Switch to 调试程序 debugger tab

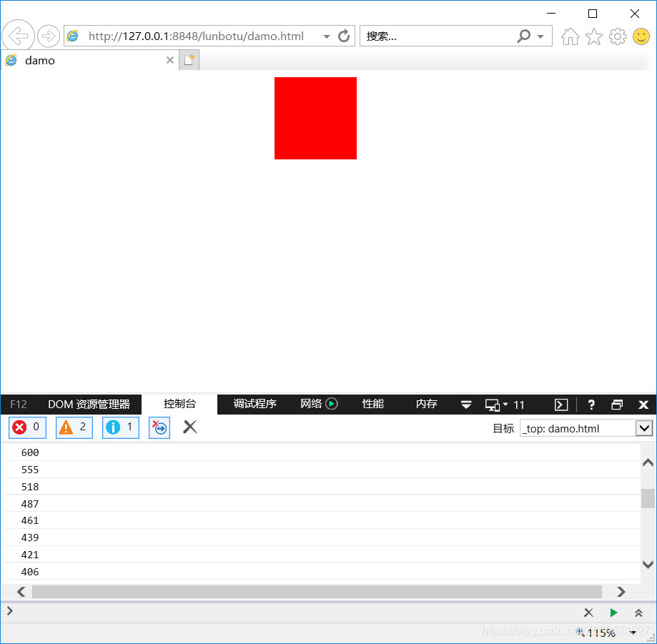pyautogui.click(x=255, y=404)
